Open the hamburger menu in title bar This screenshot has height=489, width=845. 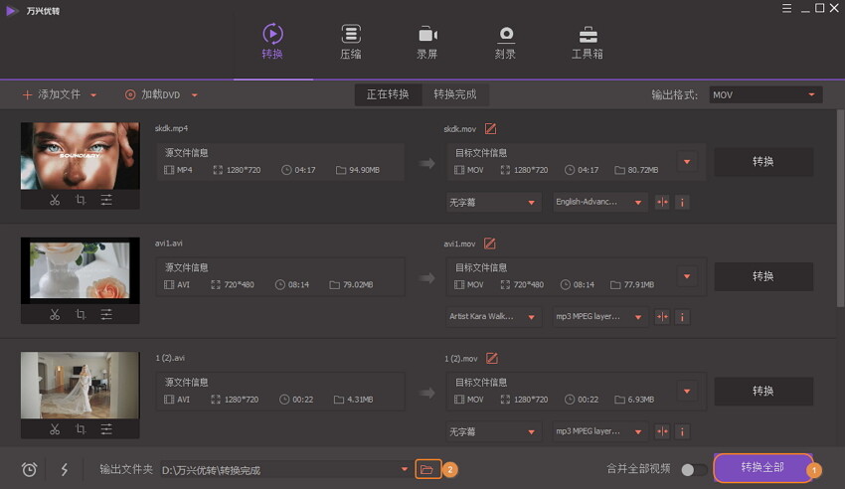coord(786,8)
